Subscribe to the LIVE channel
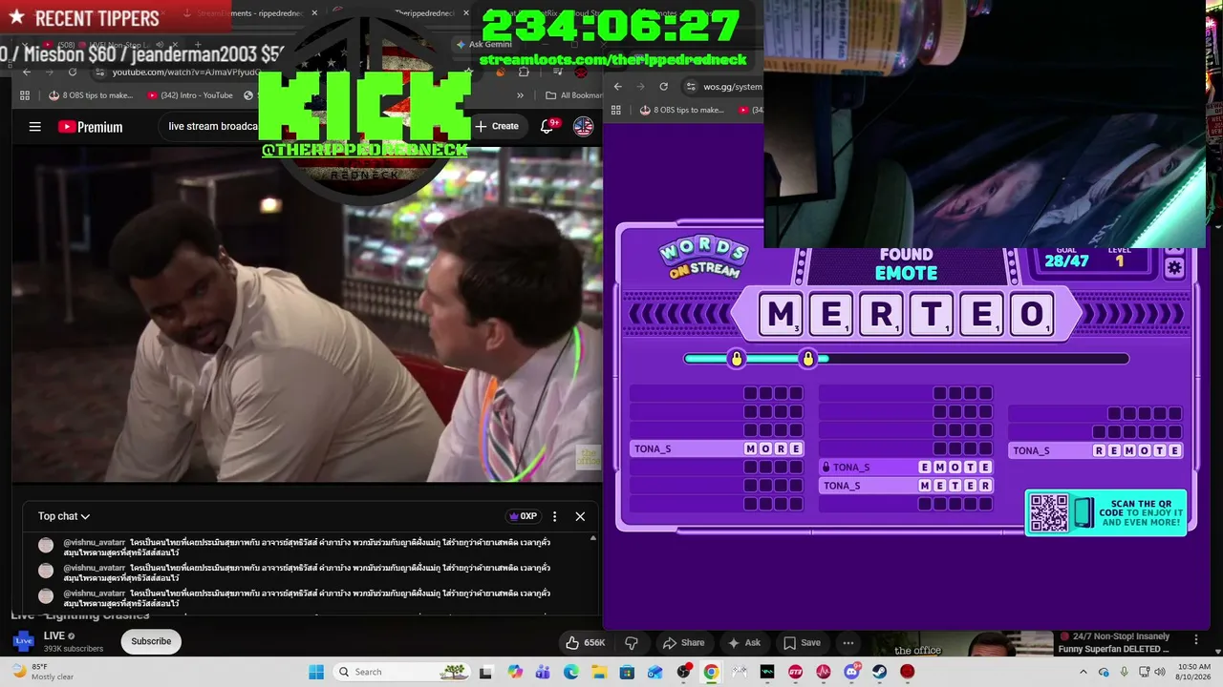 coord(151,641)
